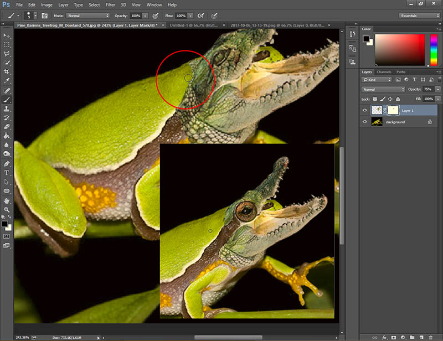Select the Horizontal Type tool
Screen dimensions: 443x341
coord(7,173)
